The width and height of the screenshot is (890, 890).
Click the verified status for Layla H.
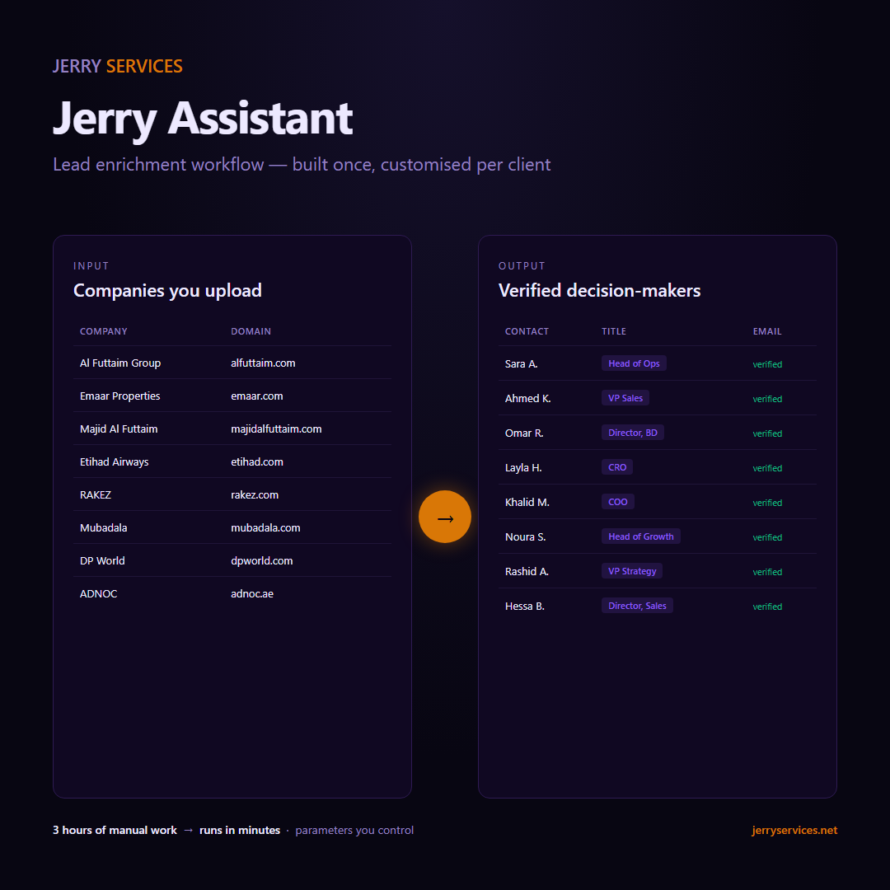(x=767, y=468)
